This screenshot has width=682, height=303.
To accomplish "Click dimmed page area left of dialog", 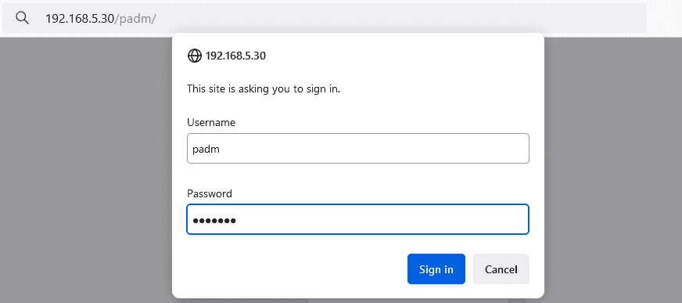I will [x=87, y=170].
